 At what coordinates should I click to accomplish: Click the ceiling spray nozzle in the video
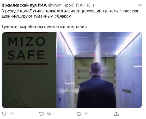click(x=98, y=40)
